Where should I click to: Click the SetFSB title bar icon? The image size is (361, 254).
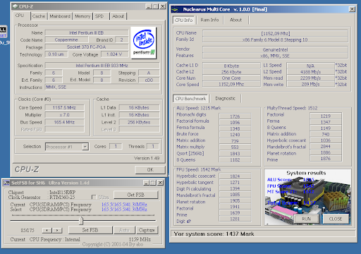6,183
